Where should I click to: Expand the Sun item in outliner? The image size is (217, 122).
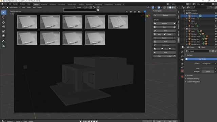click(187, 26)
